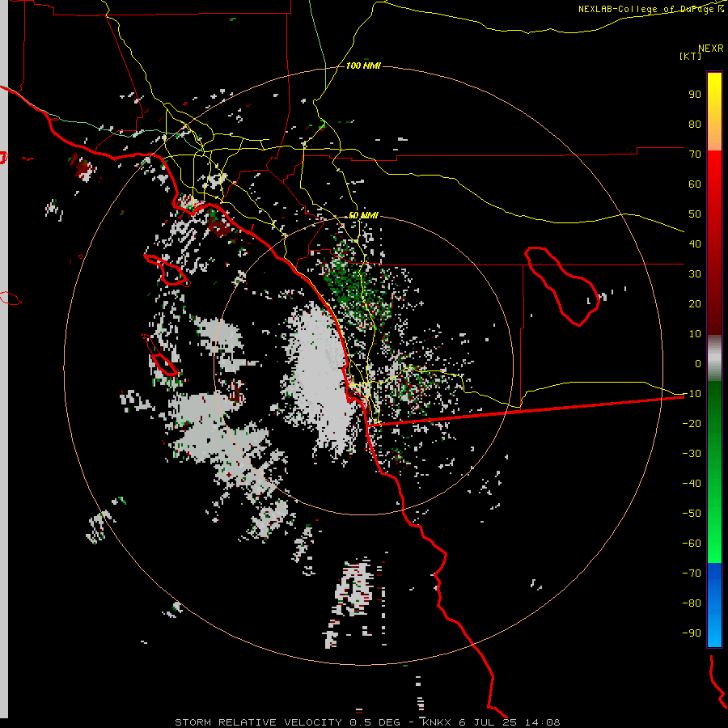Click the -30 knot scale value
Image resolution: width=728 pixels, height=728 pixels.
(x=692, y=454)
